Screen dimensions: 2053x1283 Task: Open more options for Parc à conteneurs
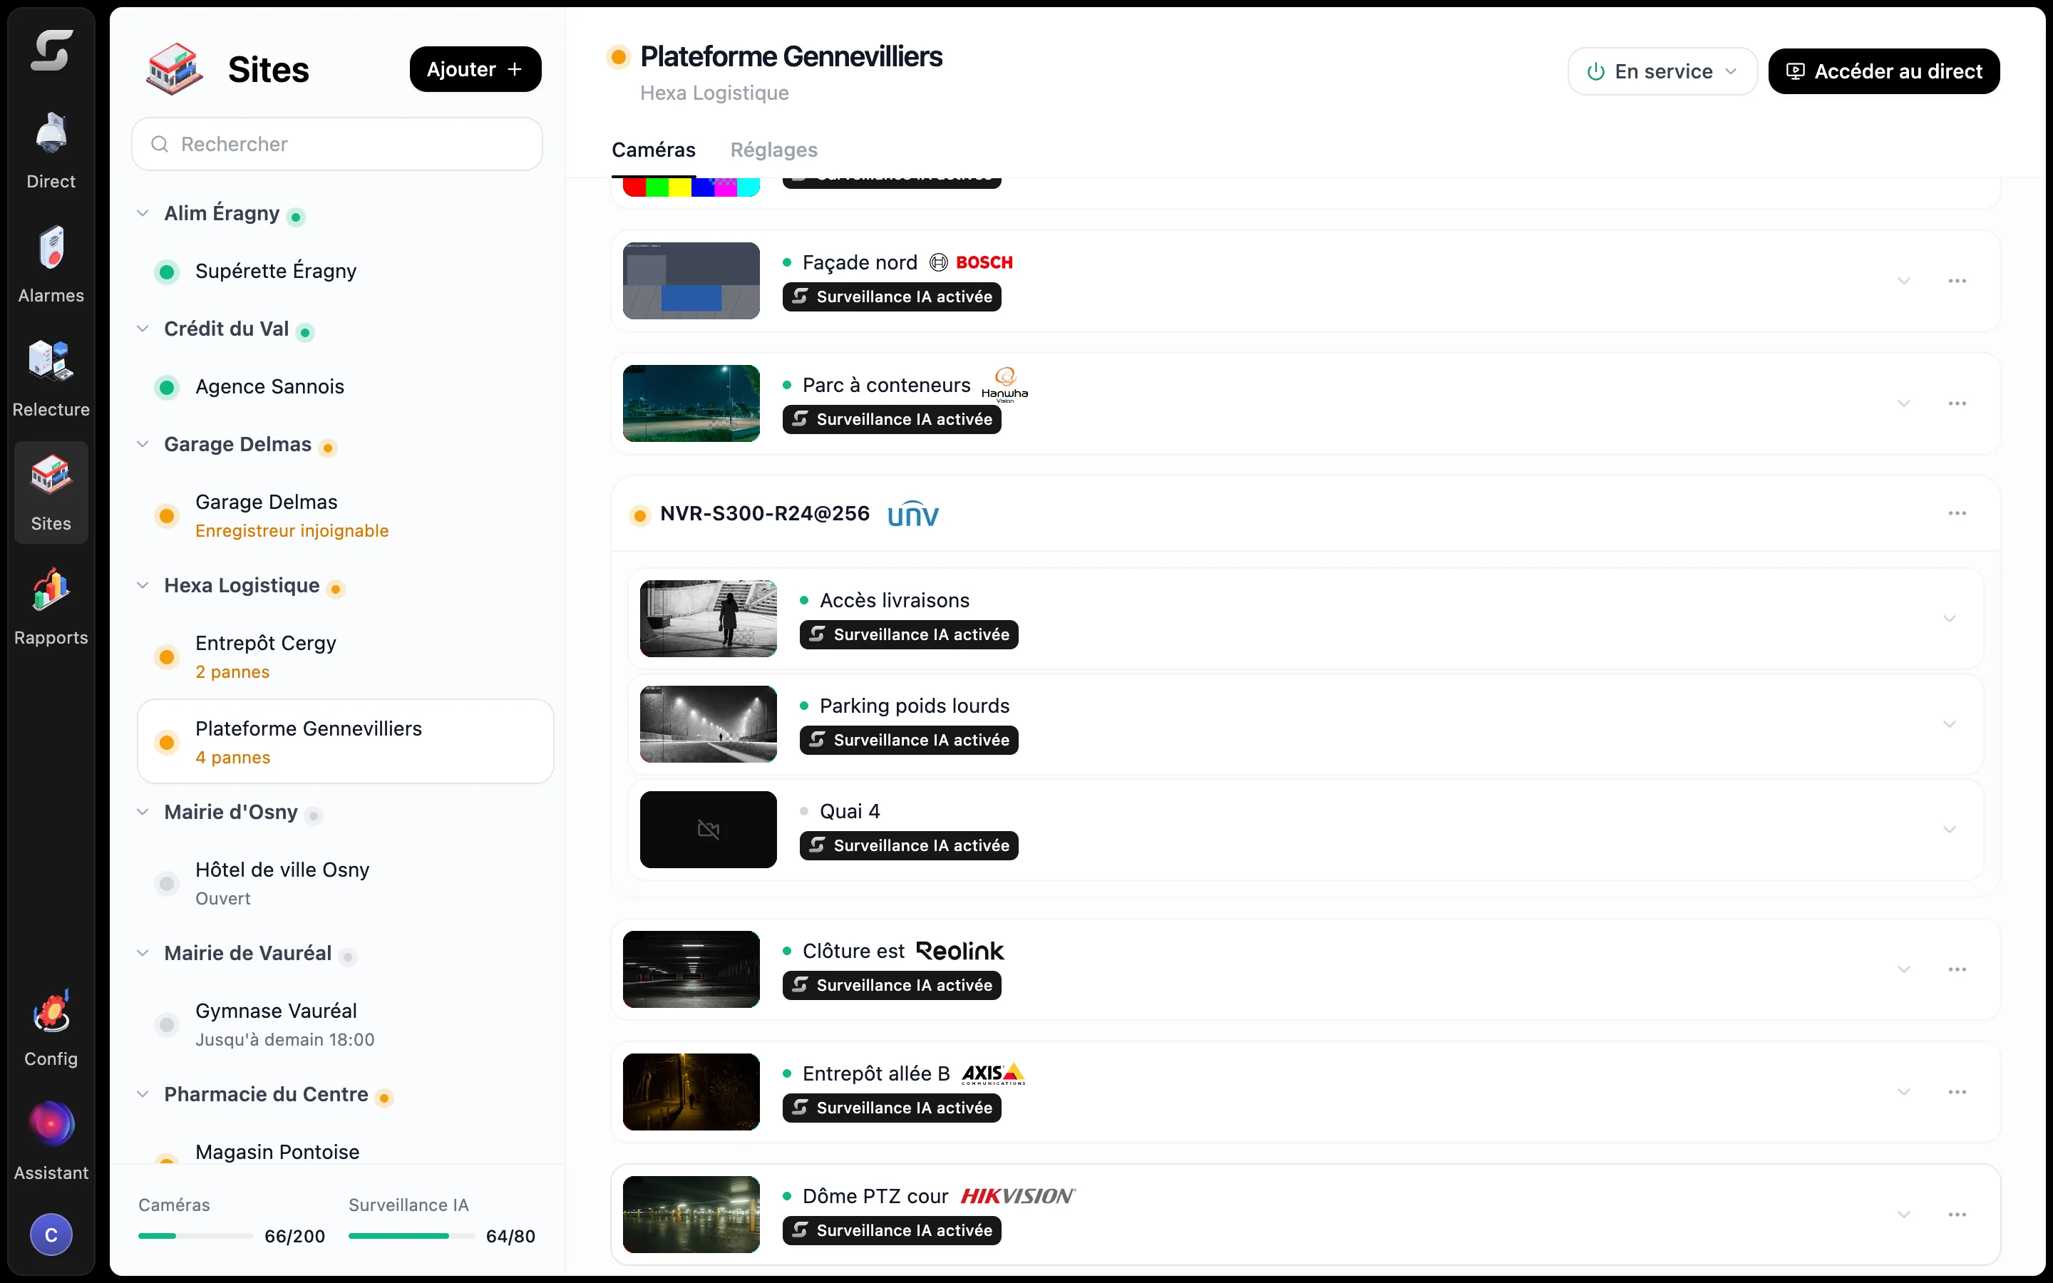(1957, 403)
